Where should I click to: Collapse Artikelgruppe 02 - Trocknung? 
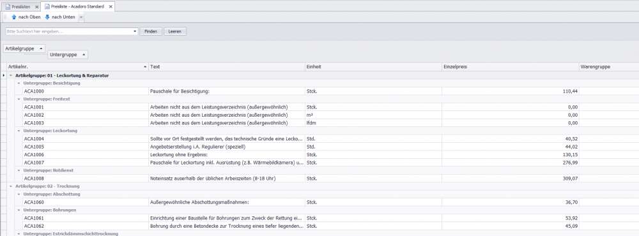click(11, 186)
